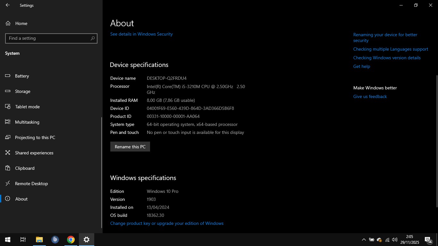Select the Remote Desktop icon
Image resolution: width=438 pixels, height=246 pixels.
(x=8, y=184)
